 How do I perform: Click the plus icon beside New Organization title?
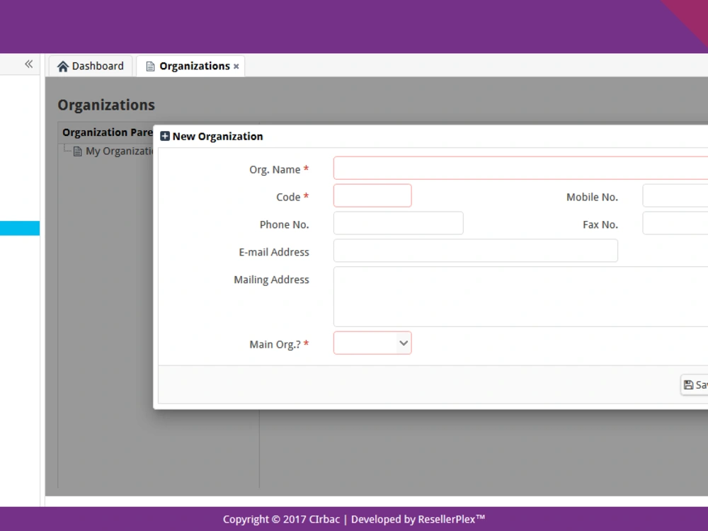[164, 136]
